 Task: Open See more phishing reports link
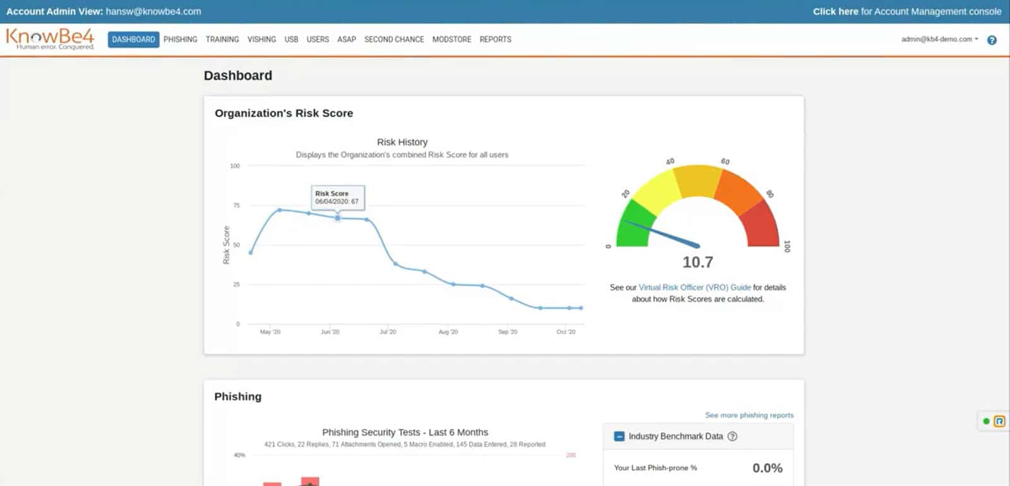[x=749, y=415]
